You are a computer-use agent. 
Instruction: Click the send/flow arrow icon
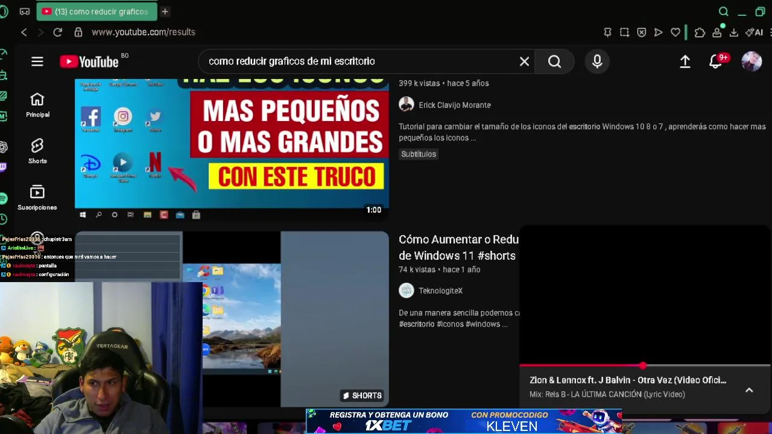[658, 32]
